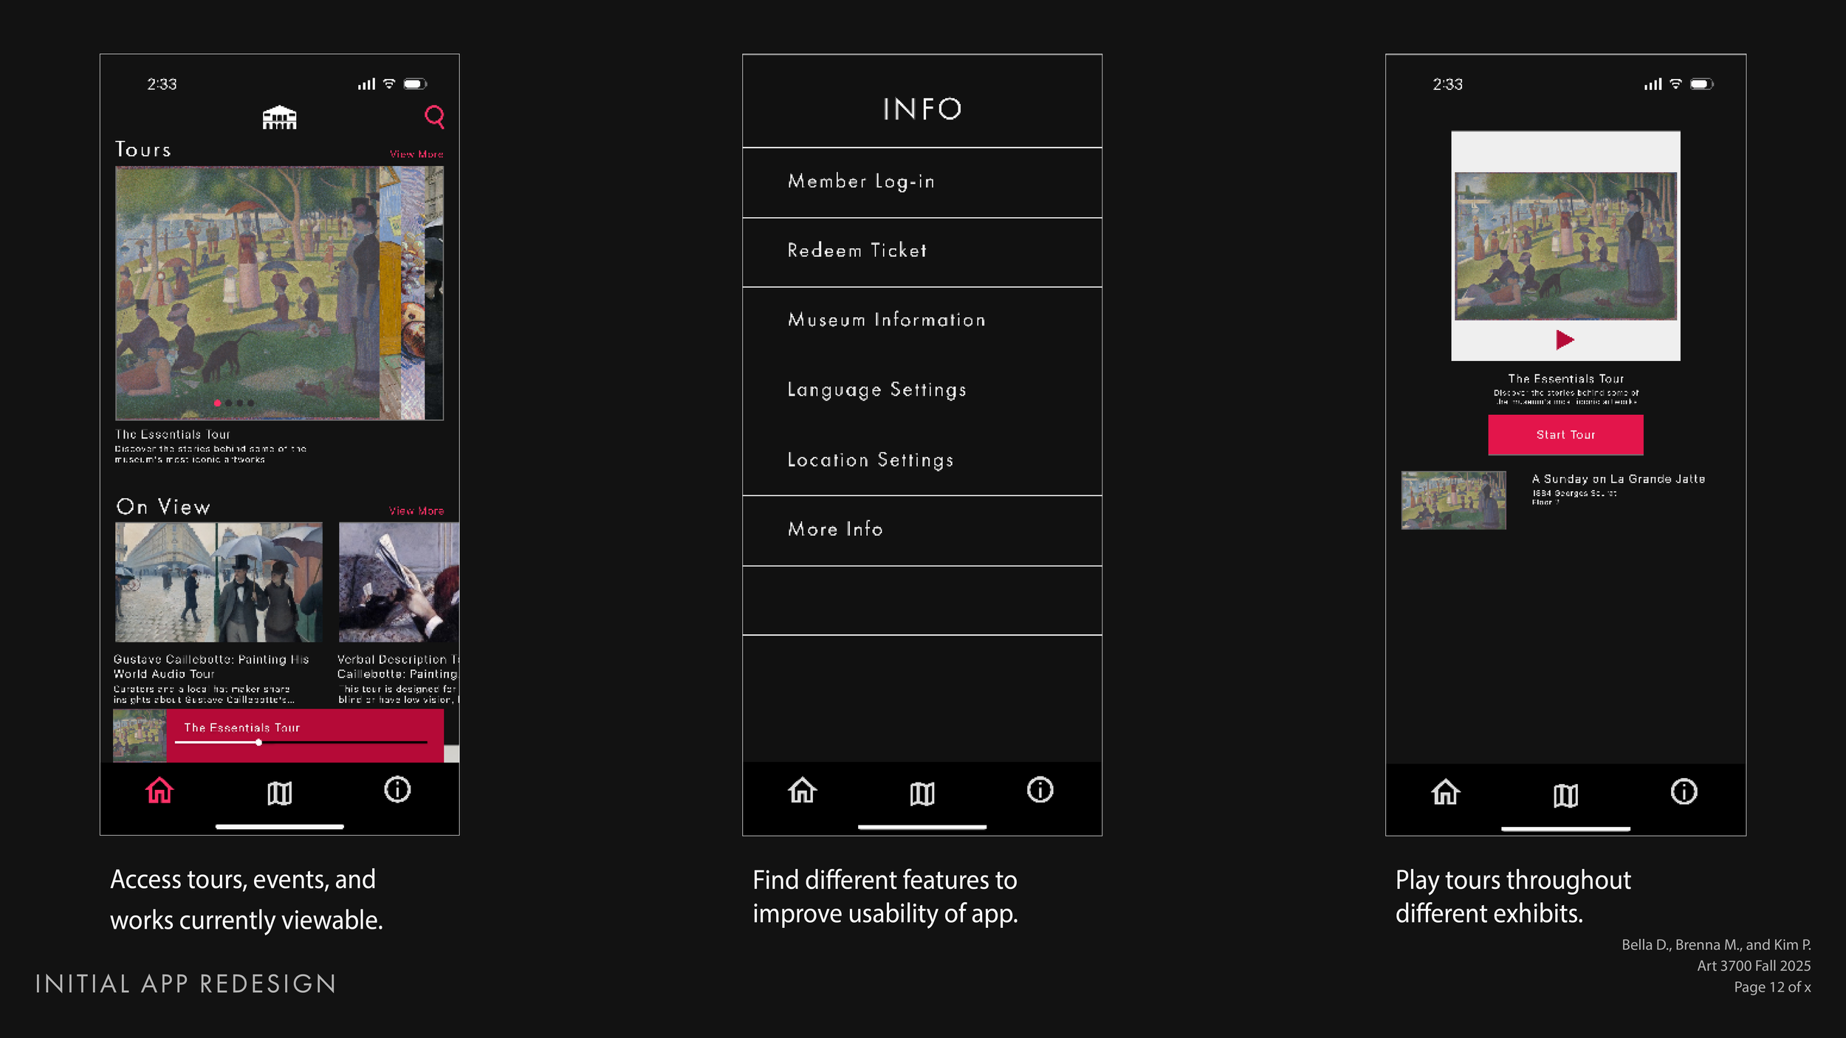This screenshot has width=1846, height=1038.
Task: Tap A Sunday on La Grande Jatte thumbnail
Action: [x=1453, y=500]
